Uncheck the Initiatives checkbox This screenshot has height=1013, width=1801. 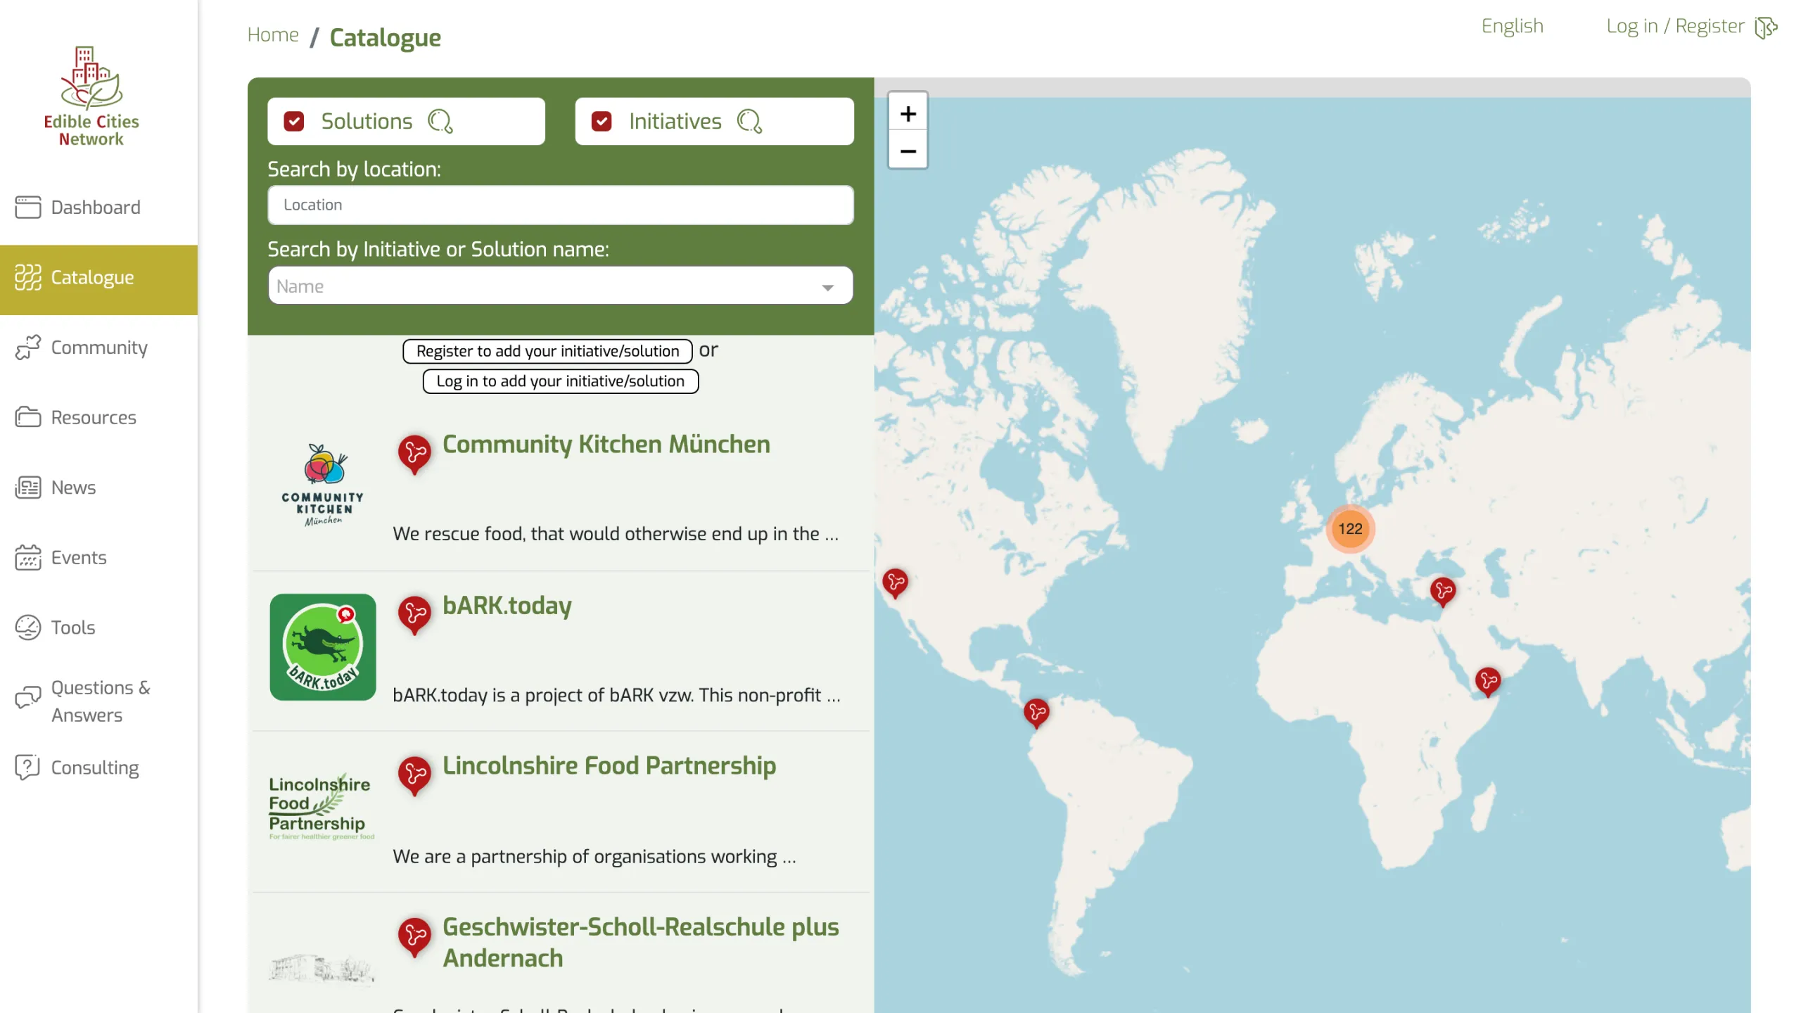602,122
